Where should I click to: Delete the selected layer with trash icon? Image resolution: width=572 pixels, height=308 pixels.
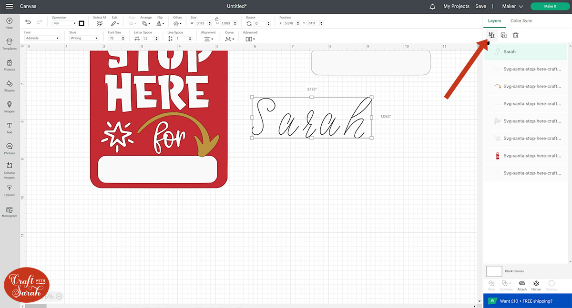pyautogui.click(x=515, y=35)
